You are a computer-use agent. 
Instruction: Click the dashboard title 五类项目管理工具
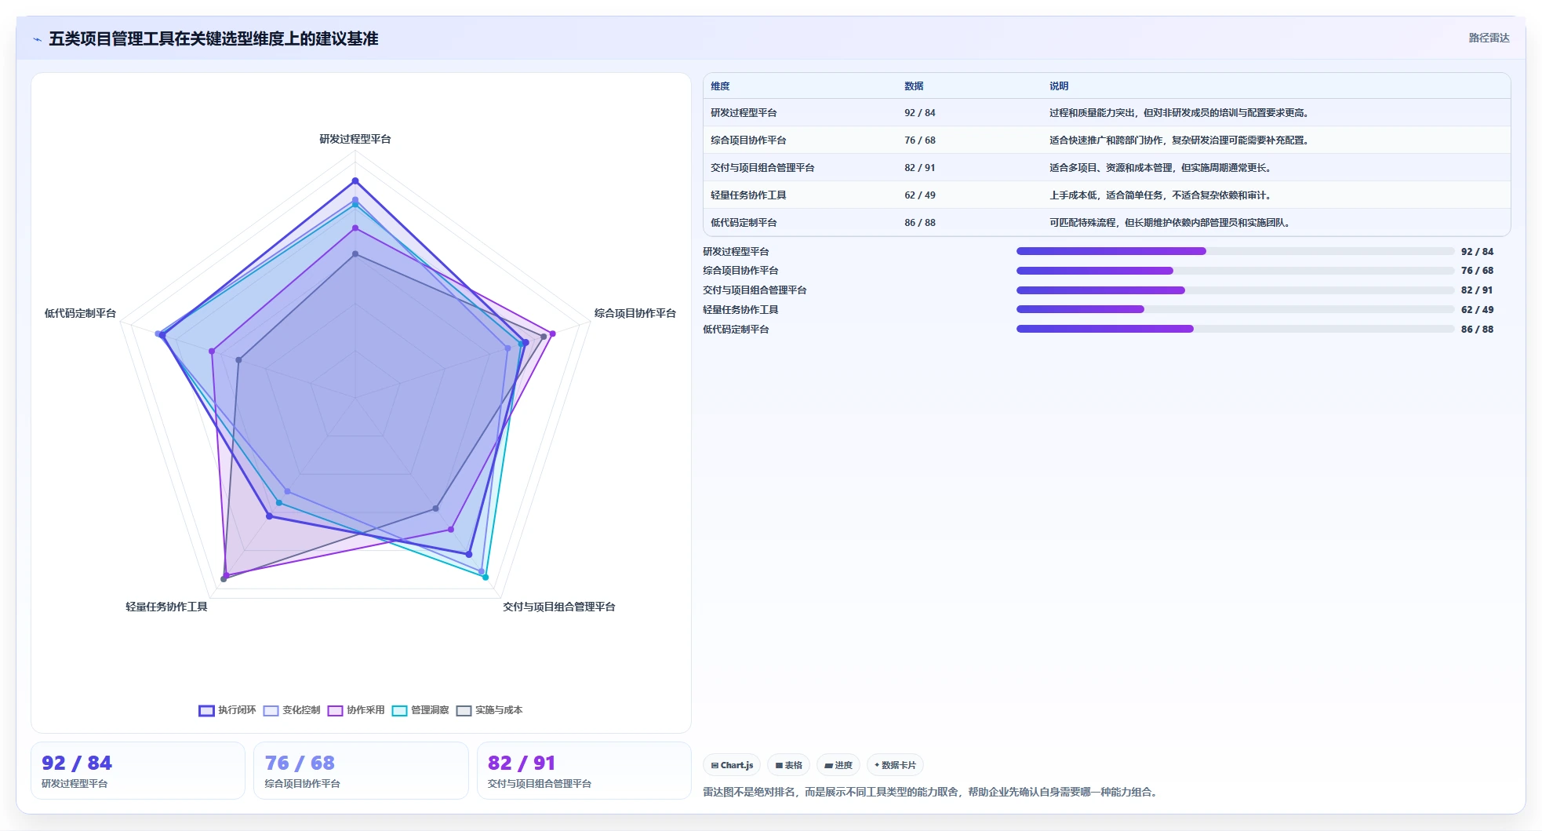(213, 38)
